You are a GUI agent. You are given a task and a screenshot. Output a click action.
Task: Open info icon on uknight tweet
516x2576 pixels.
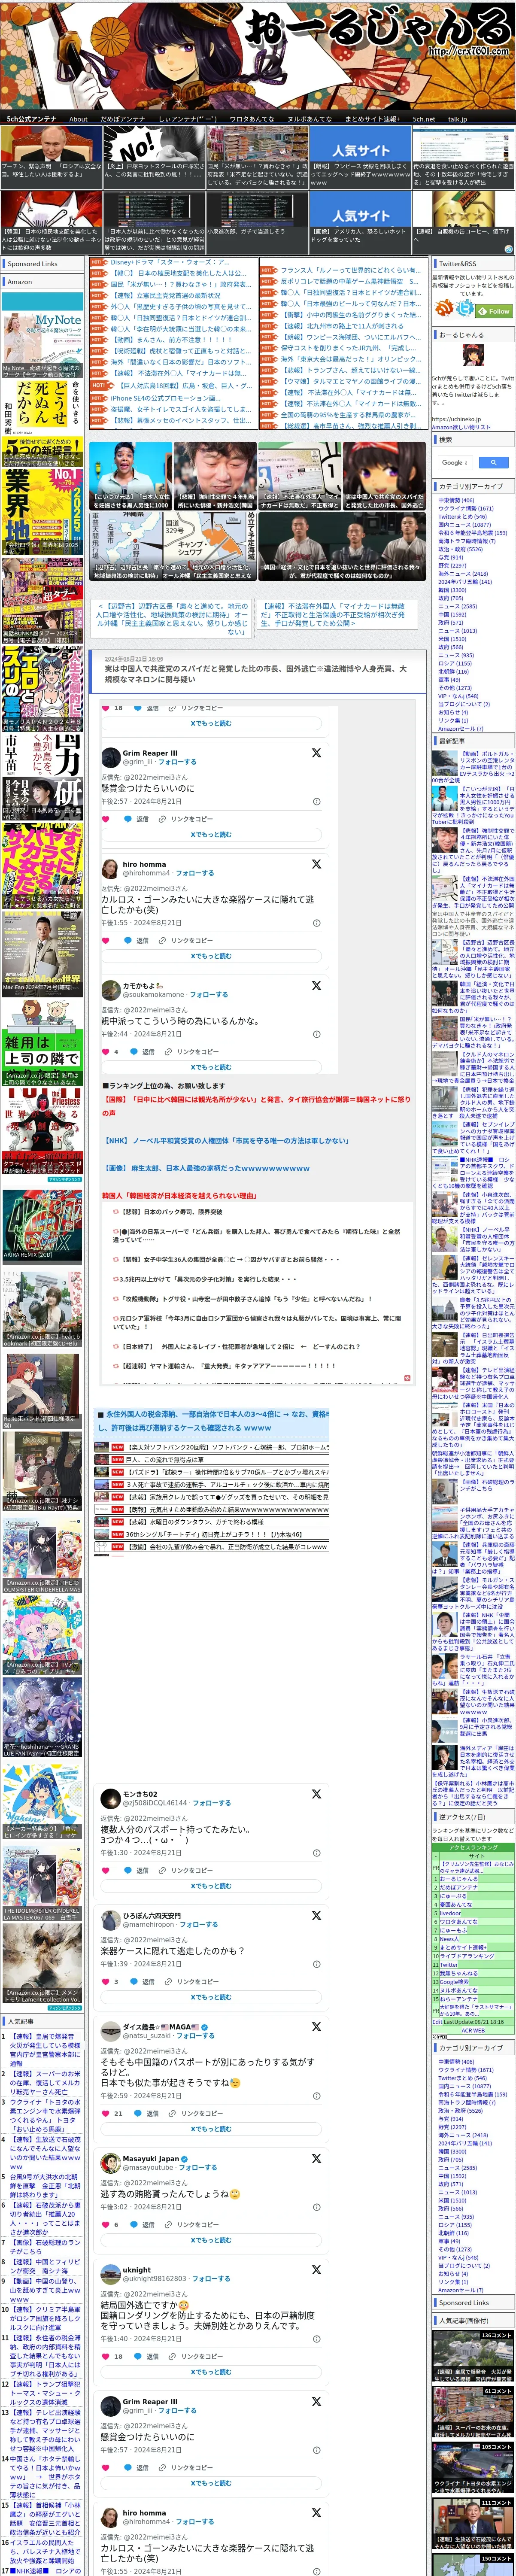(317, 2339)
